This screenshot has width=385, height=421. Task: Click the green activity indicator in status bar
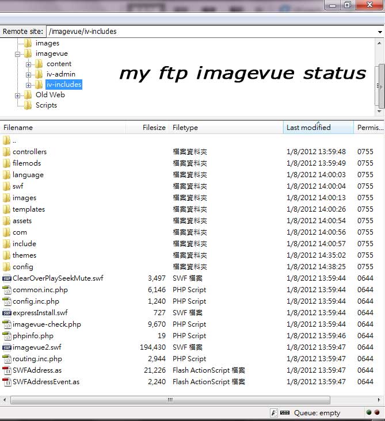pos(369,412)
